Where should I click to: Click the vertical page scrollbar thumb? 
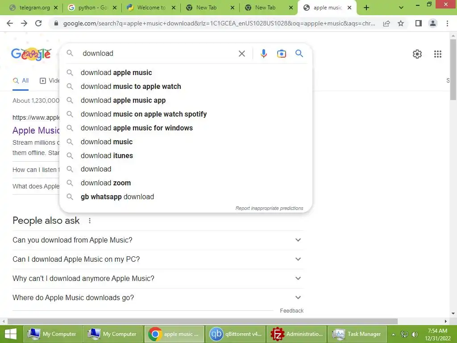click(453, 70)
